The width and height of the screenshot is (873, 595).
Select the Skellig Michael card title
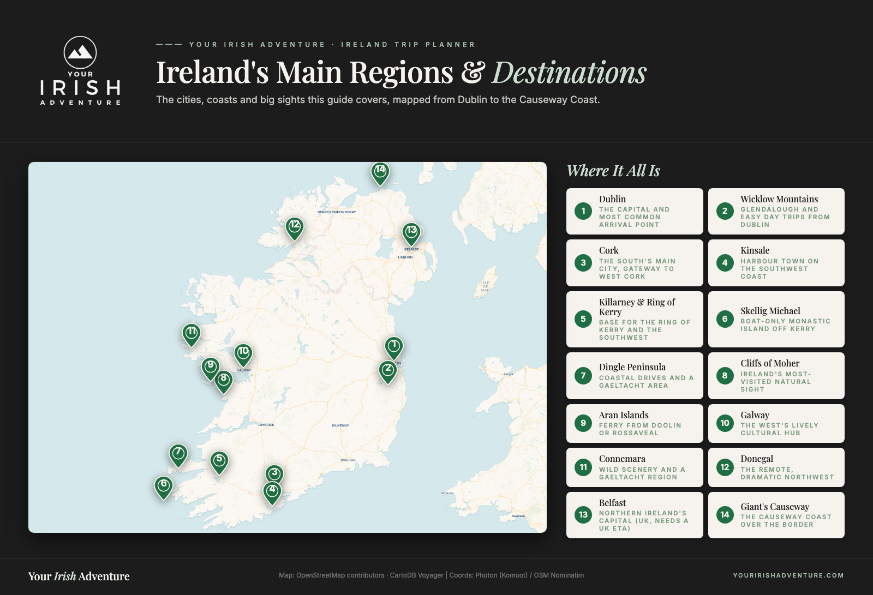[770, 311]
